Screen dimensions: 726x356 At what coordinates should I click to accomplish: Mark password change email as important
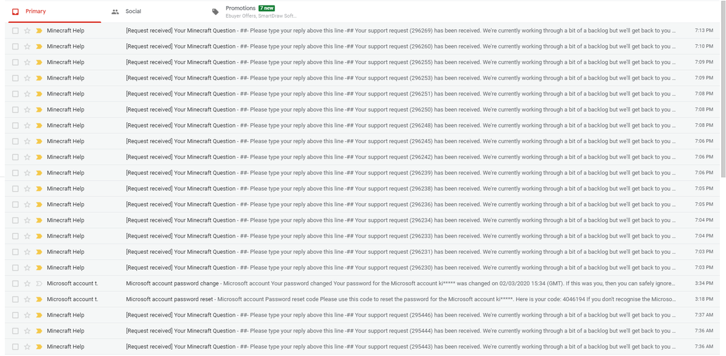coord(39,283)
